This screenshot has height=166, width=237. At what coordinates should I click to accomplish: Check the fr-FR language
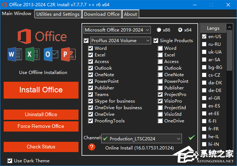tap(204, 129)
